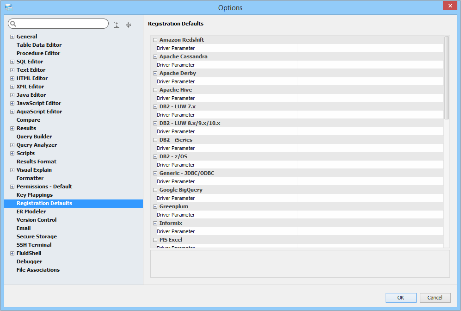461x311 pixels.
Task: Open the Compare options page
Action: [x=28, y=120]
